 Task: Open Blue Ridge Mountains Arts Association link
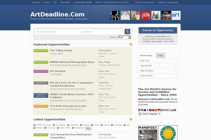pos(68,65)
